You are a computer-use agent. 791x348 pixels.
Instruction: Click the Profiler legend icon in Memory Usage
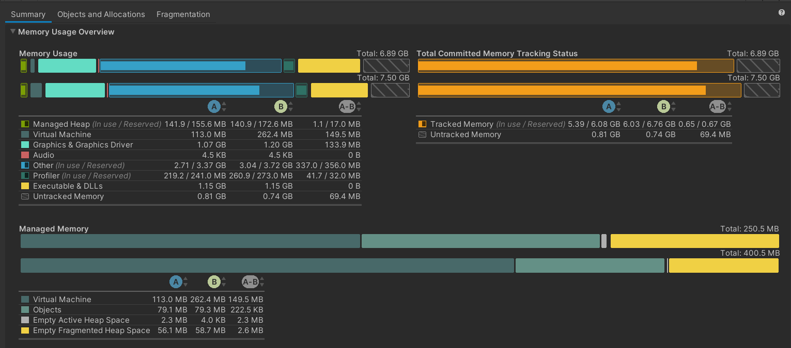tap(24, 175)
